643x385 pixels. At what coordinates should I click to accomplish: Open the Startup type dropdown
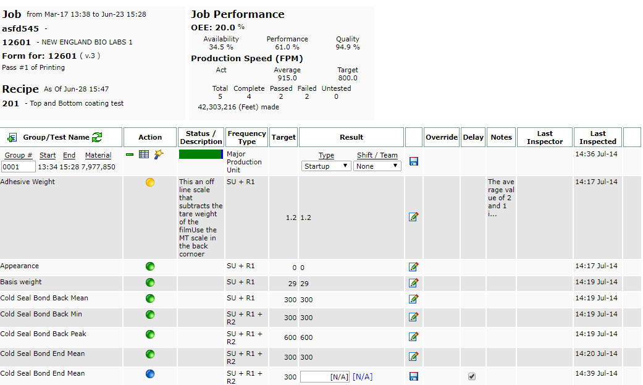[326, 166]
